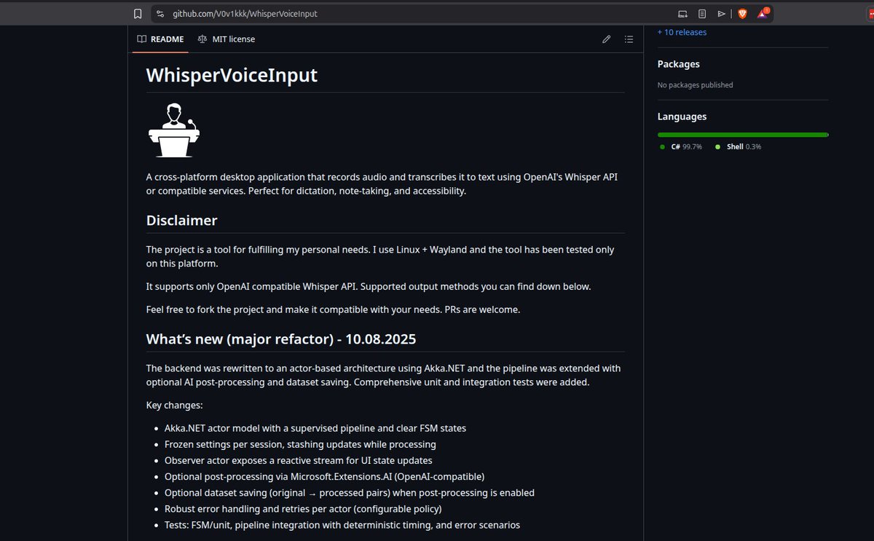Click the 'Frozen settings per session' bullet
874x541 pixels.
point(300,444)
